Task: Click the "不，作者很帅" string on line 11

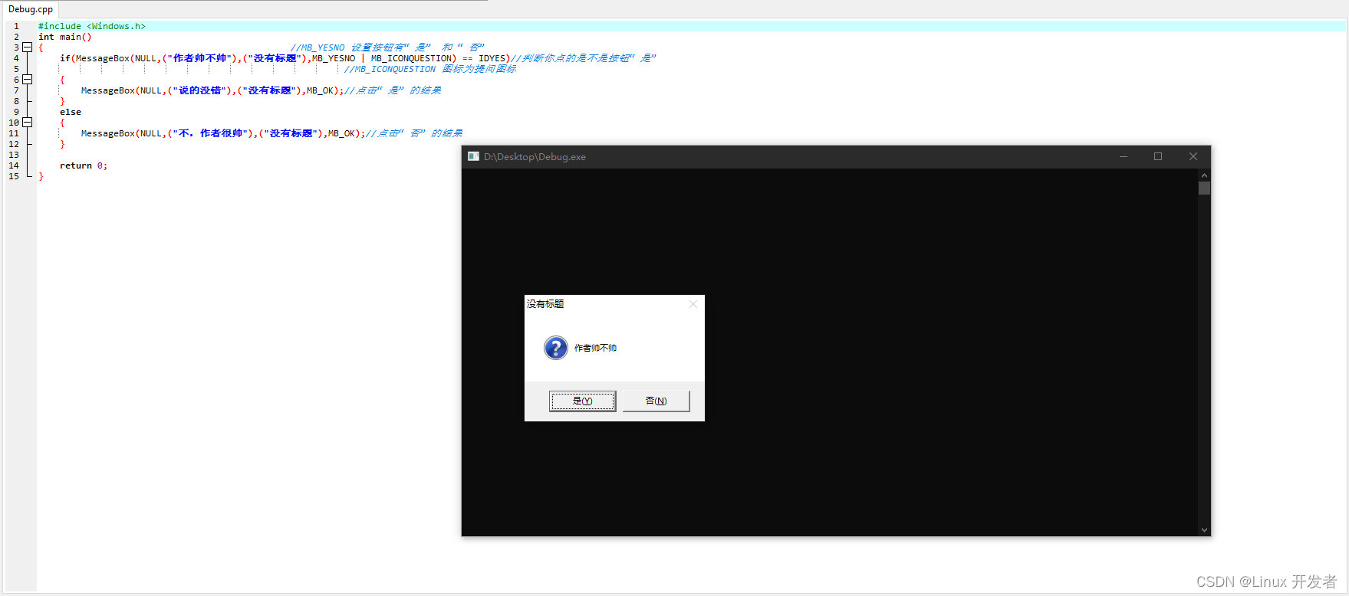Action: pyautogui.click(x=210, y=133)
